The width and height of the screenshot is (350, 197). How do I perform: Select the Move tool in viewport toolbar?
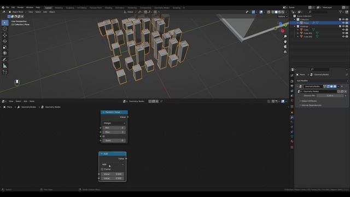pyautogui.click(x=5, y=35)
